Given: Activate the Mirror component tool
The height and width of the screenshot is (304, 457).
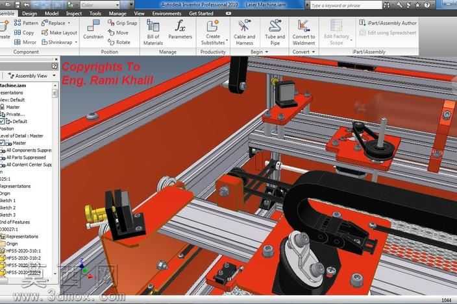Looking at the screenshot, I should 25,42.
